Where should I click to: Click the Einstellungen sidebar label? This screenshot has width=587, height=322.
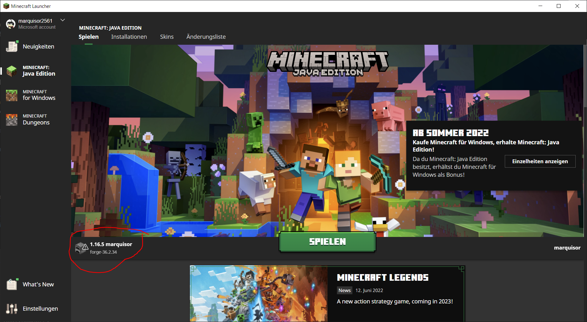[40, 309]
